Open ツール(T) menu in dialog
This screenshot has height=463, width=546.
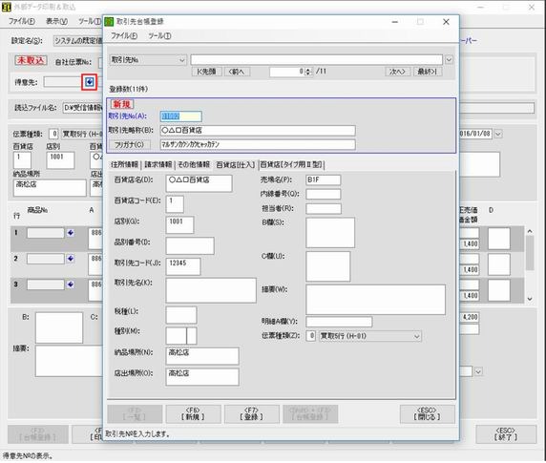point(159,36)
